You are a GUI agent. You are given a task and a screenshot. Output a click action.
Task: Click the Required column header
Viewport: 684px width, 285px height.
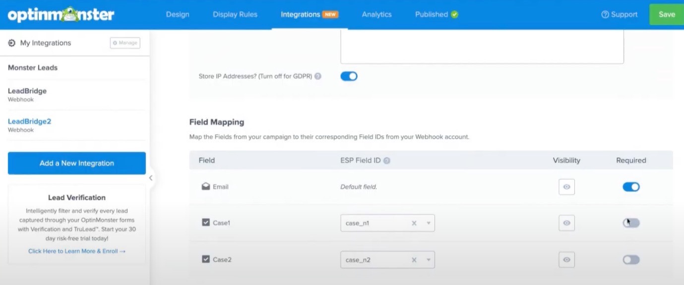631,161
